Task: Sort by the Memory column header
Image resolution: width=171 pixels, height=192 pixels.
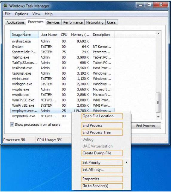Action: [x=80, y=35]
